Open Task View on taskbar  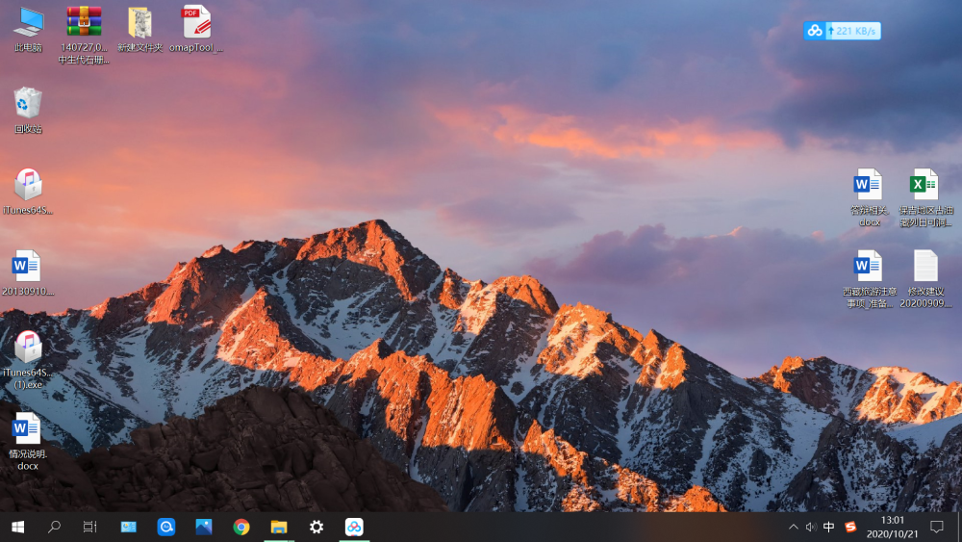pos(90,527)
